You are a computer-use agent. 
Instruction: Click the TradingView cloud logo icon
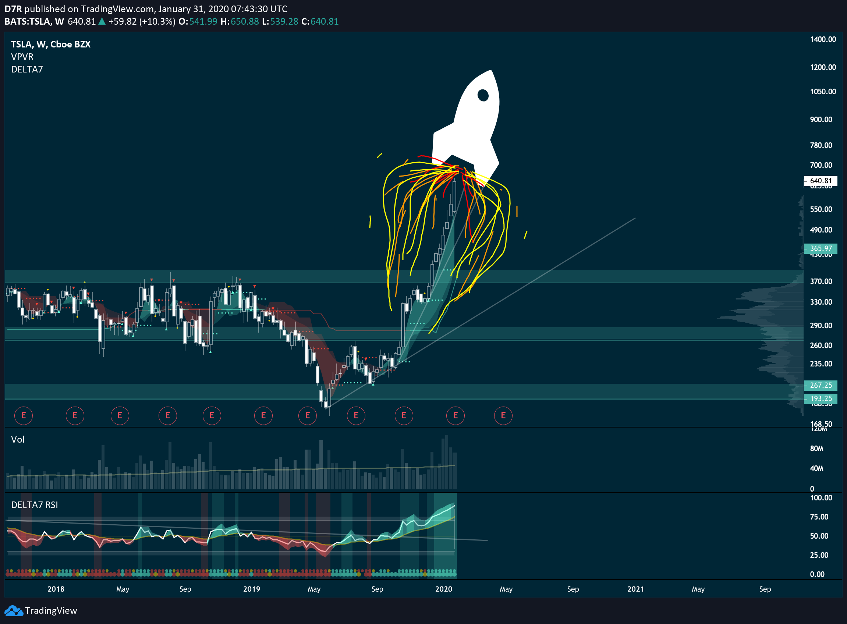pyautogui.click(x=14, y=611)
